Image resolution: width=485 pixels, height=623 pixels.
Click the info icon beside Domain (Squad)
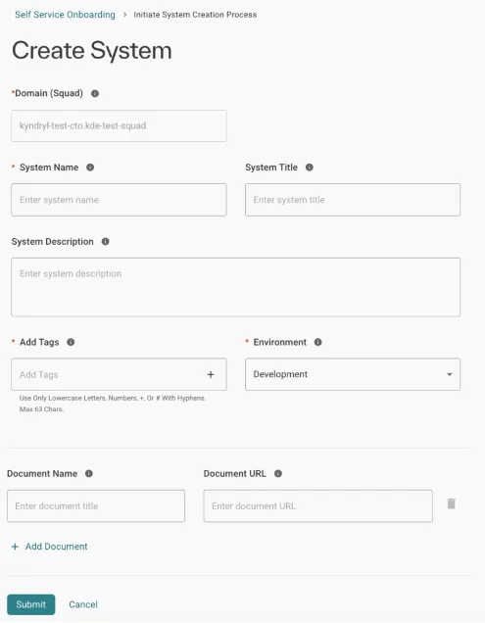pos(95,93)
